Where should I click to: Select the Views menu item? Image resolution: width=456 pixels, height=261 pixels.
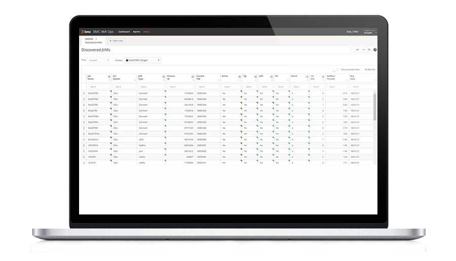click(x=146, y=31)
